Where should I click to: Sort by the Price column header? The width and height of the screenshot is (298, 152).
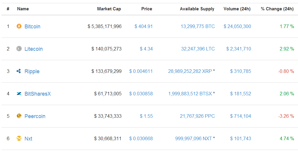click(147, 9)
